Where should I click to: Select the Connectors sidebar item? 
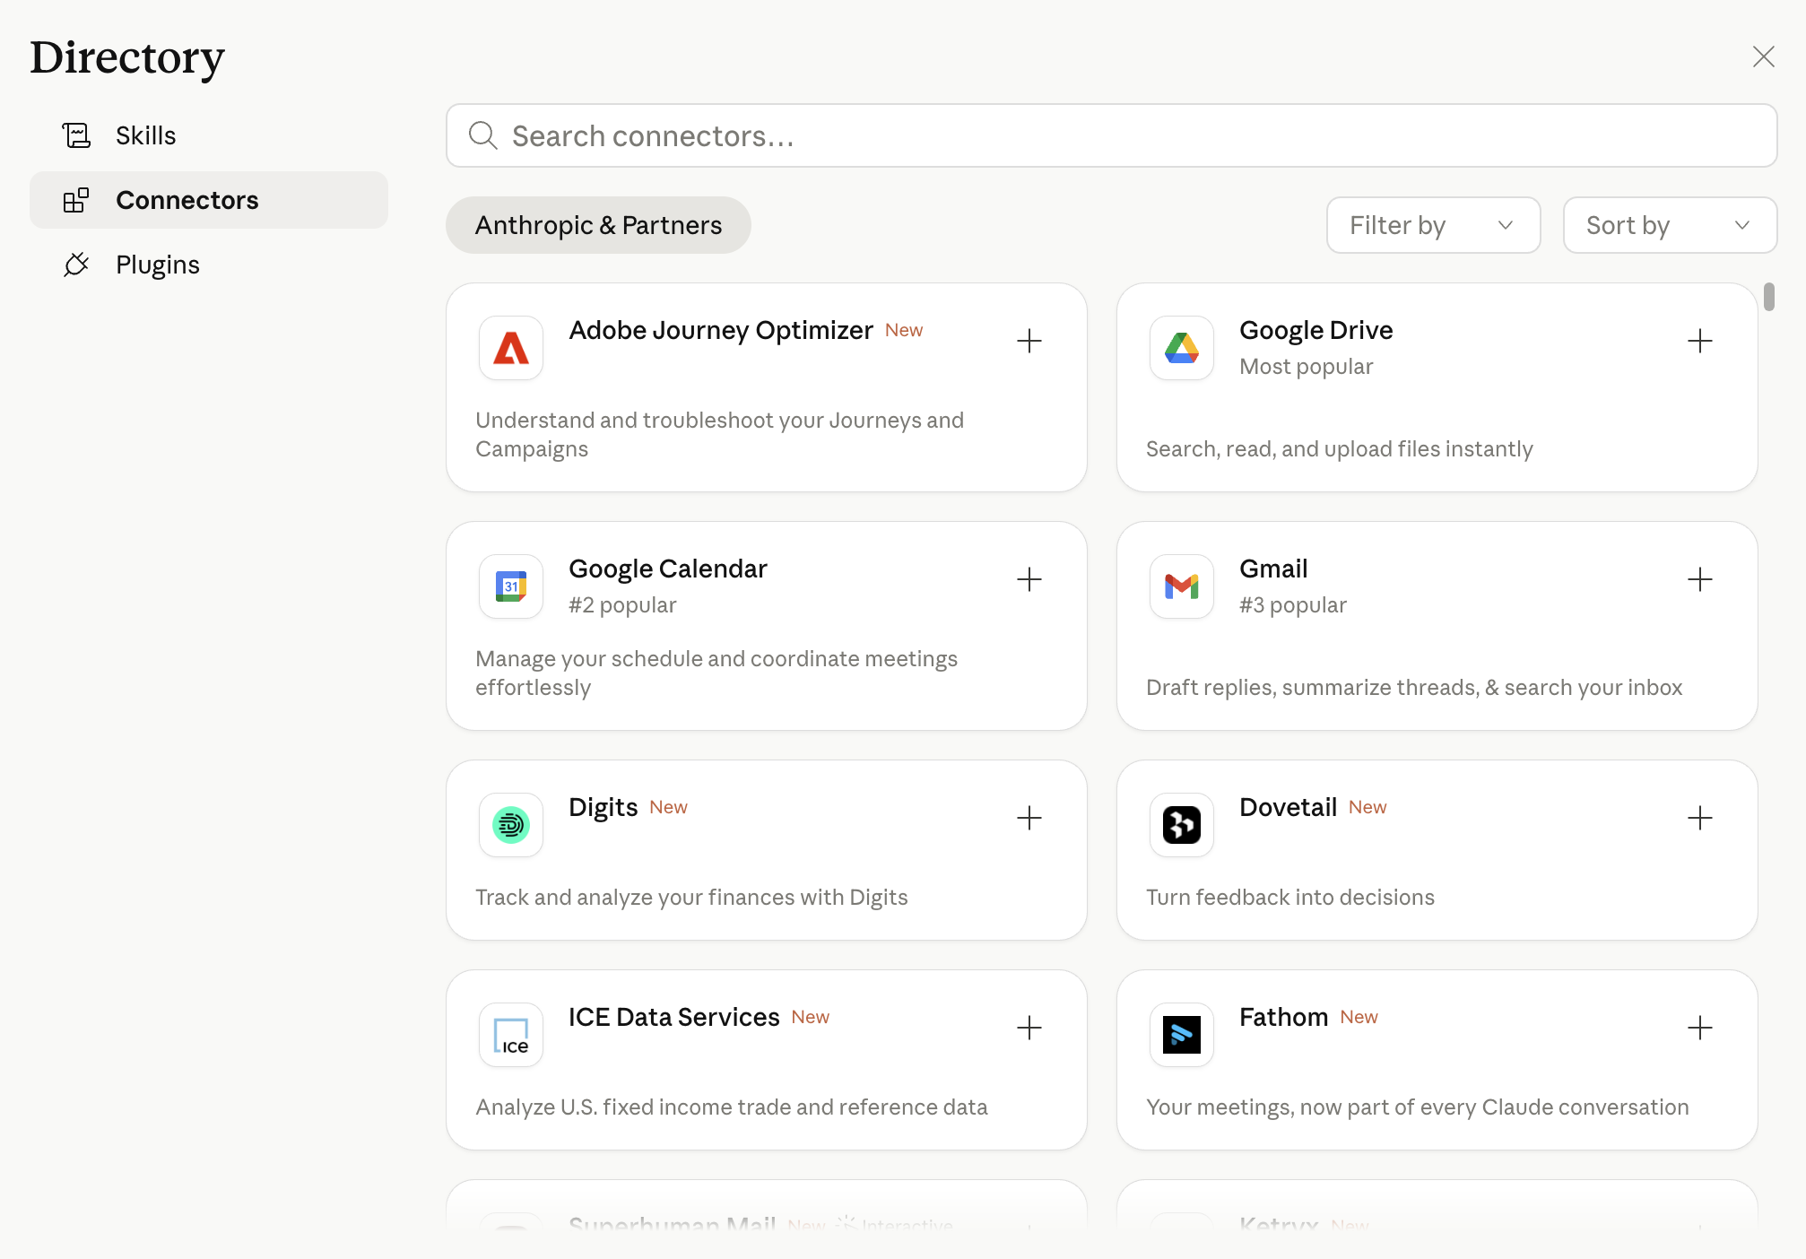pos(187,200)
